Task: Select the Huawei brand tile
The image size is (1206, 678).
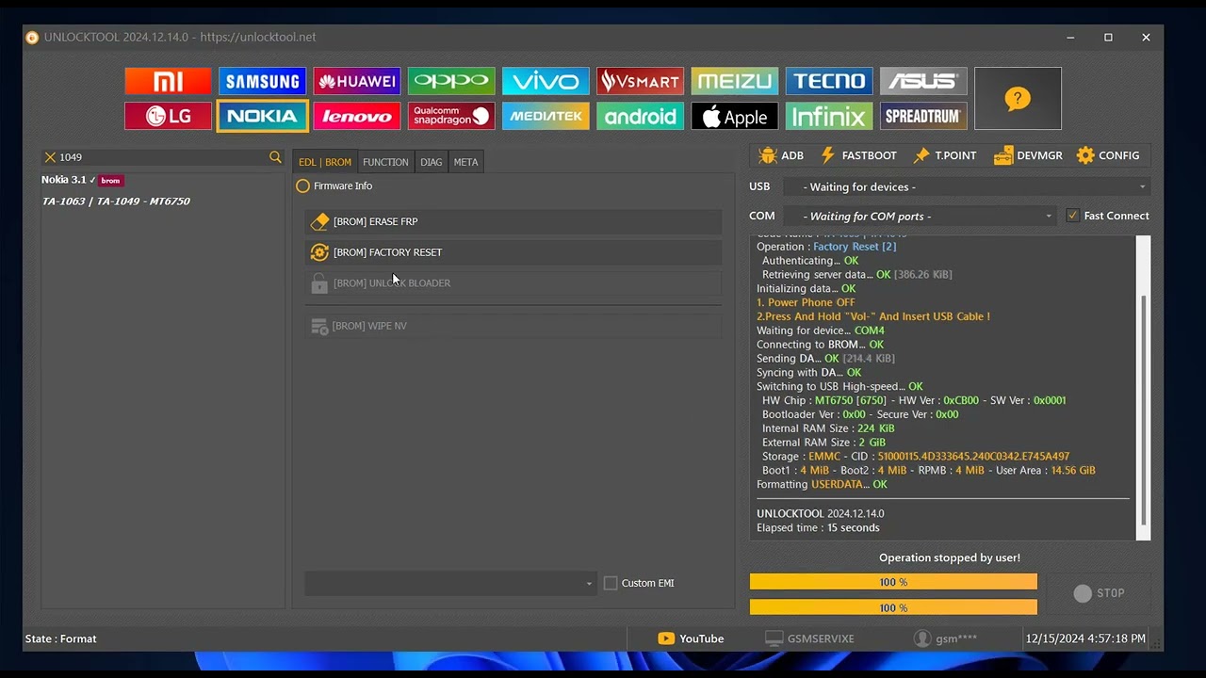Action: (x=356, y=81)
